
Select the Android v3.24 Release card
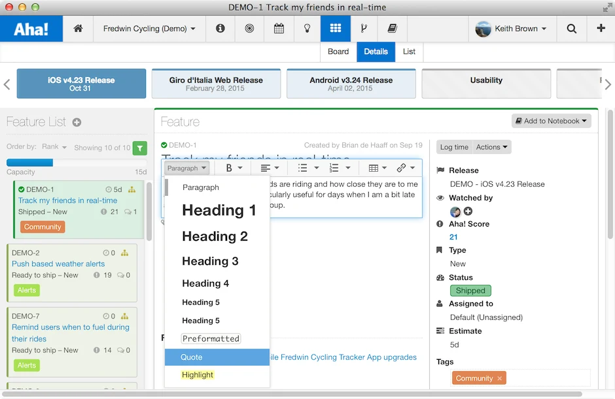[x=351, y=84]
